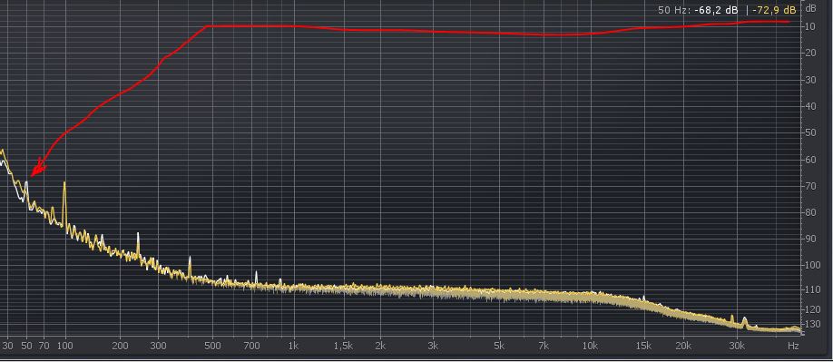Click the 80 label on dB scale

tap(810, 212)
